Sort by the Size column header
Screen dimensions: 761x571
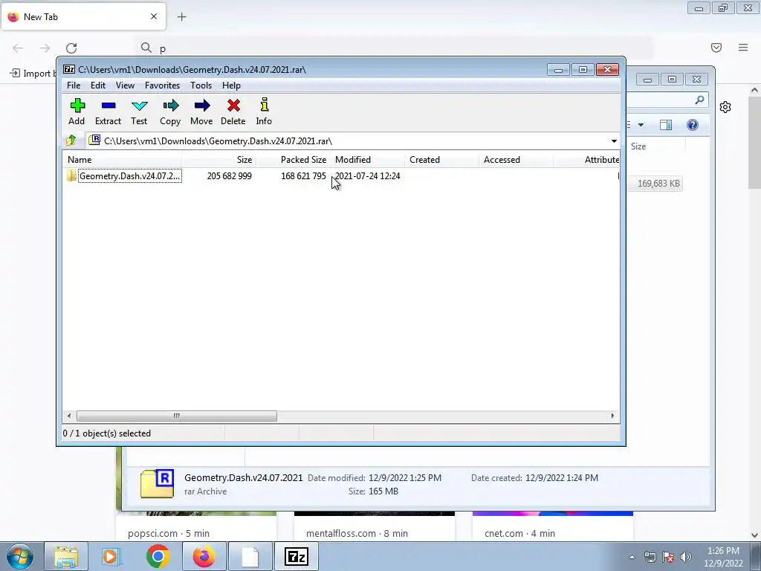click(219, 160)
